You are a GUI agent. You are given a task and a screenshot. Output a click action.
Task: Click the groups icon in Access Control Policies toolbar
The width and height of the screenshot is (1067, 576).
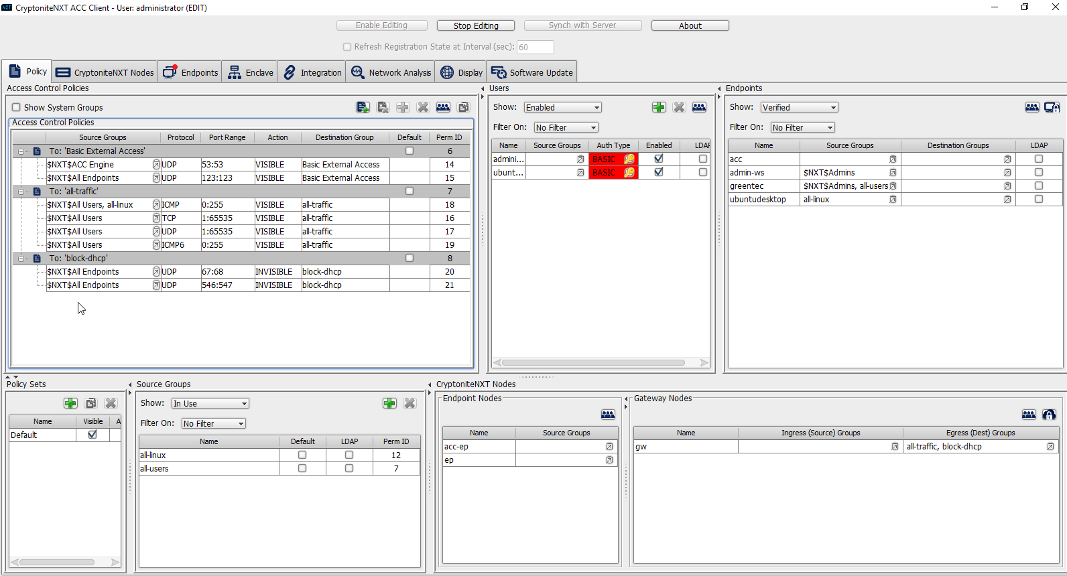click(x=443, y=107)
